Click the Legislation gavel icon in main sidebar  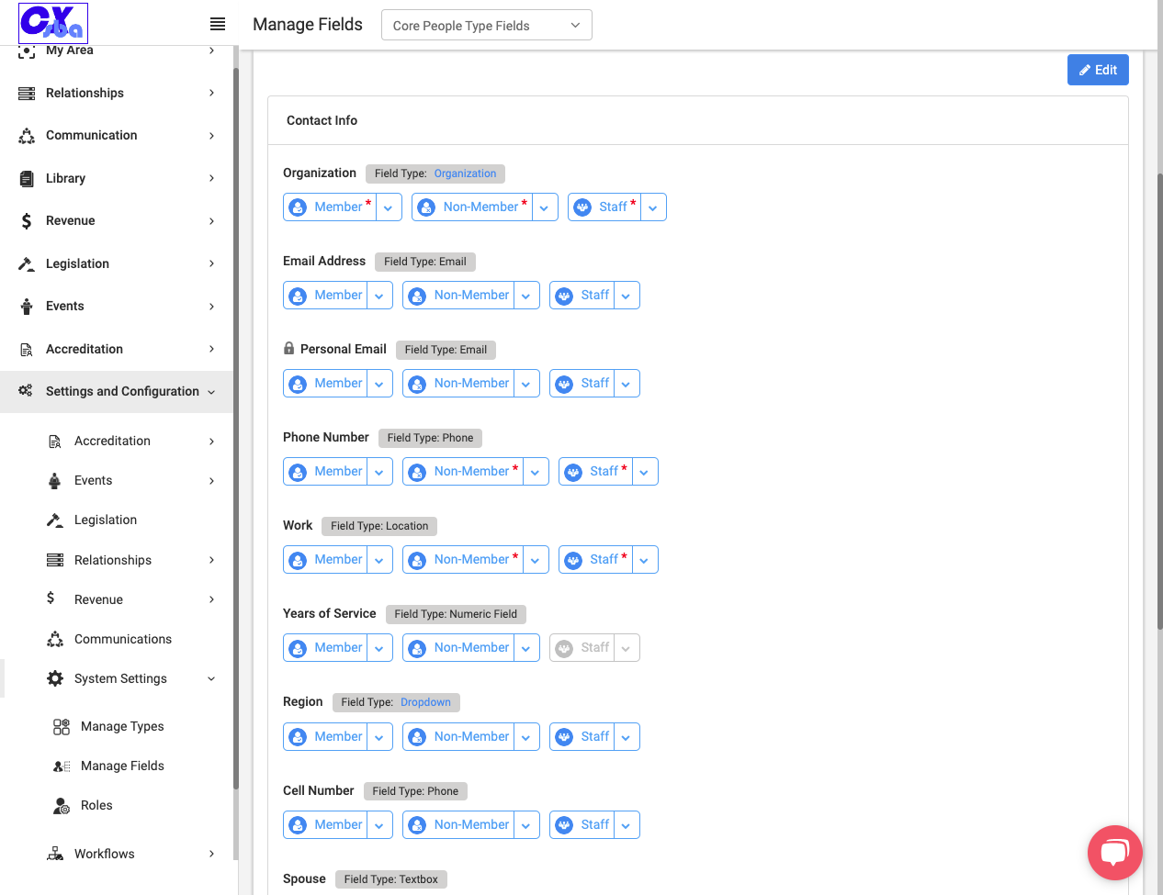click(x=27, y=263)
